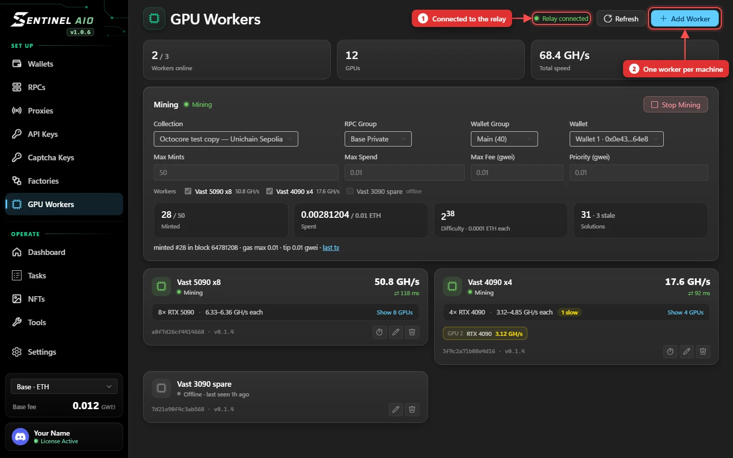The width and height of the screenshot is (733, 458).
Task: Open the RPC Group dropdown showing Base Private
Action: 378,139
